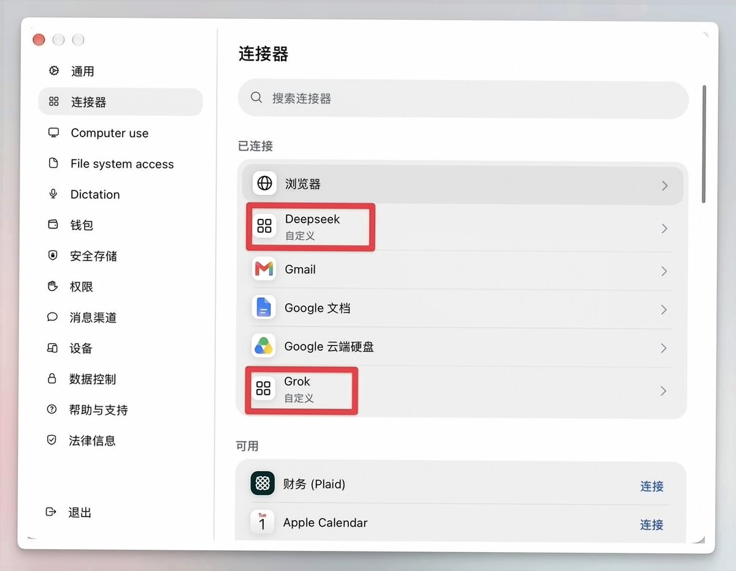Click the Connectors grid icon in sidebar
The image size is (736, 571).
coord(54,102)
